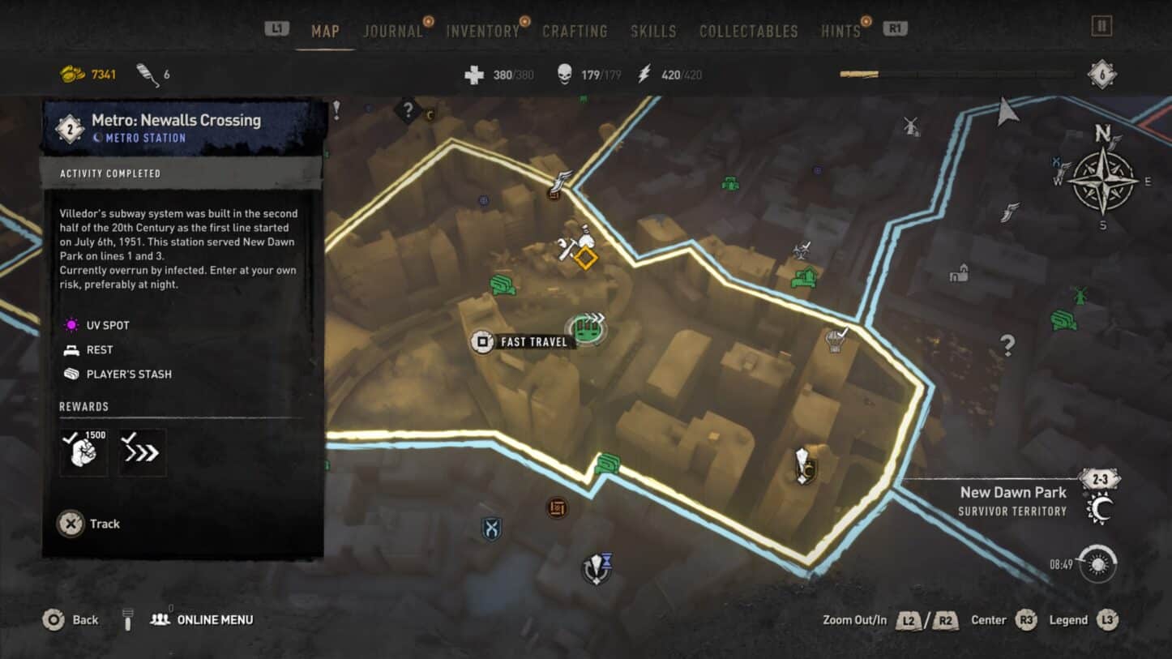Viewport: 1172px width, 659px height.
Task: Click the experience progress bar
Action: (956, 74)
